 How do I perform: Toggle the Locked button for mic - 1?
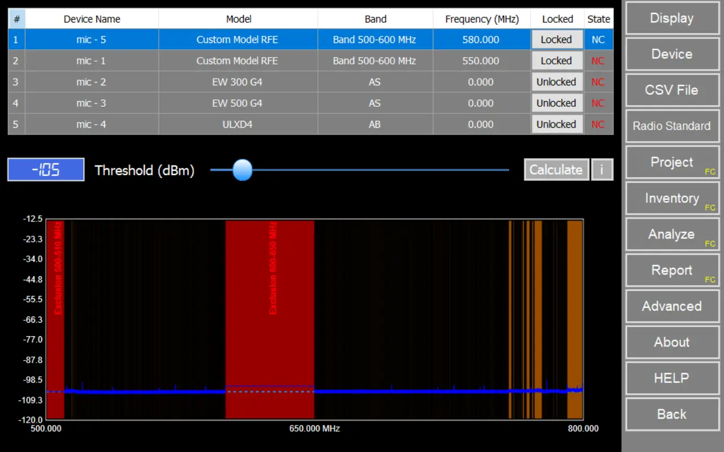557,61
